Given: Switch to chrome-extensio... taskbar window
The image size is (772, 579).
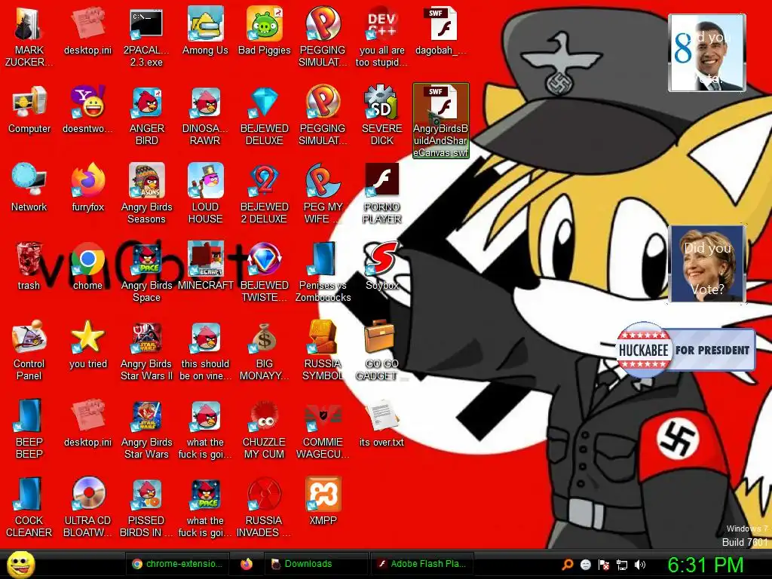Looking at the screenshot, I should click(179, 564).
